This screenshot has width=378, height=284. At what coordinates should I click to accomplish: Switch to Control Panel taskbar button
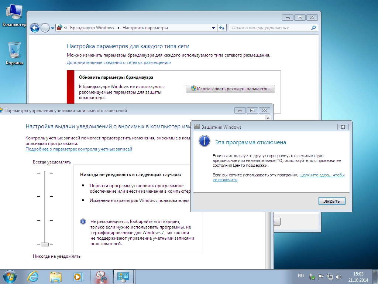[123, 277]
